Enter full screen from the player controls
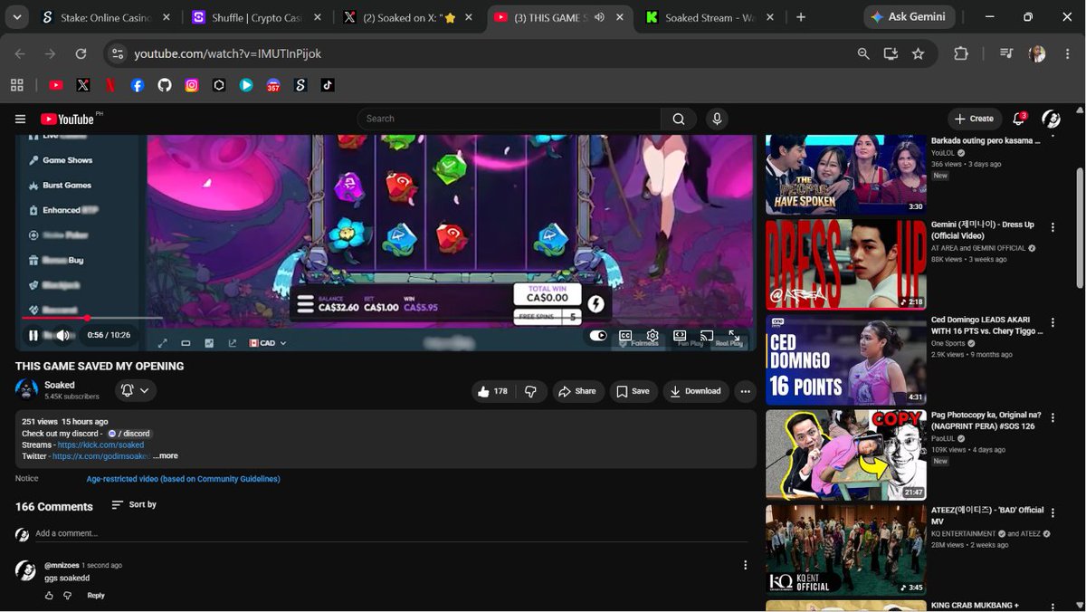Viewport: 1086px width, 612px height. point(734,336)
